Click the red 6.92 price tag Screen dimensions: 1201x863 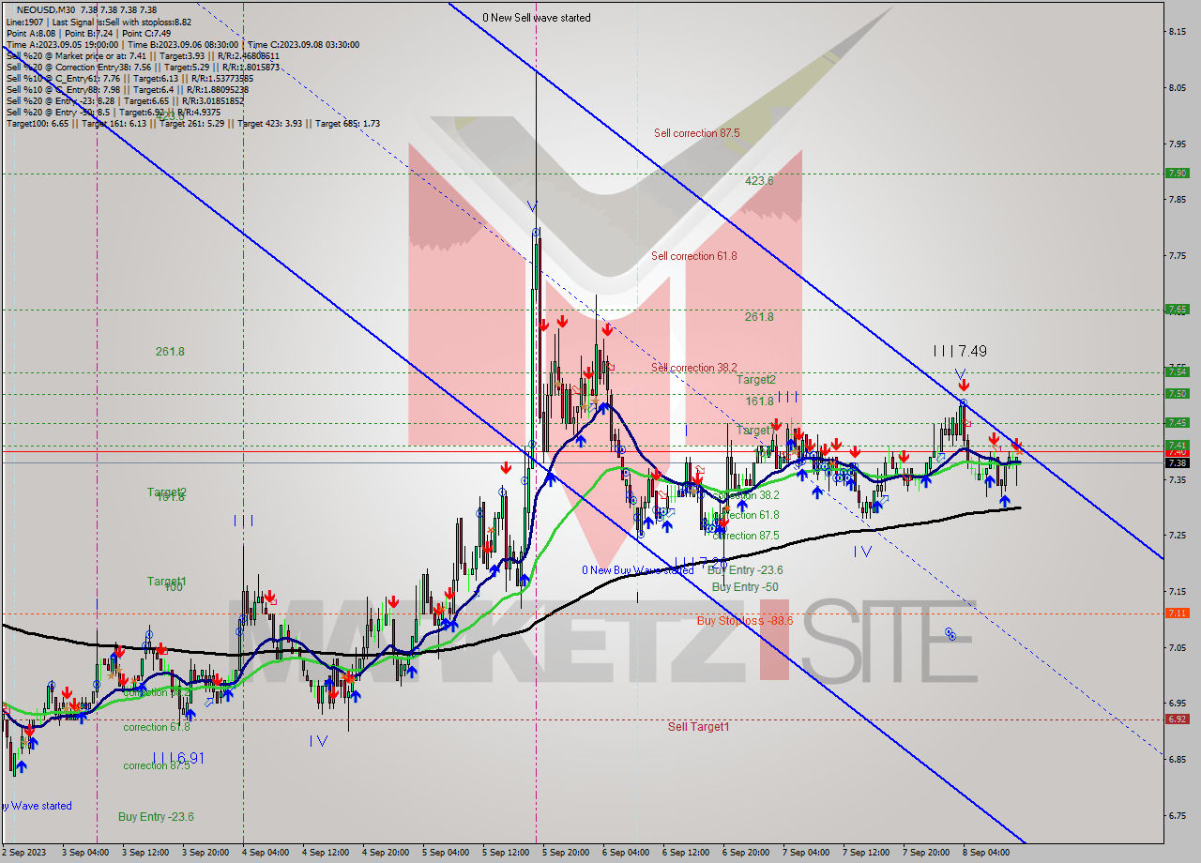[1178, 719]
